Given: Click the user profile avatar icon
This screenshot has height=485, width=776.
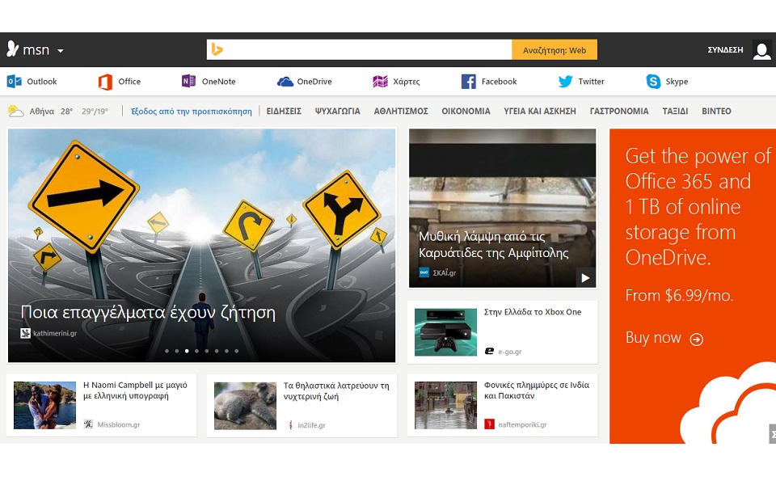Looking at the screenshot, I should (761, 50).
